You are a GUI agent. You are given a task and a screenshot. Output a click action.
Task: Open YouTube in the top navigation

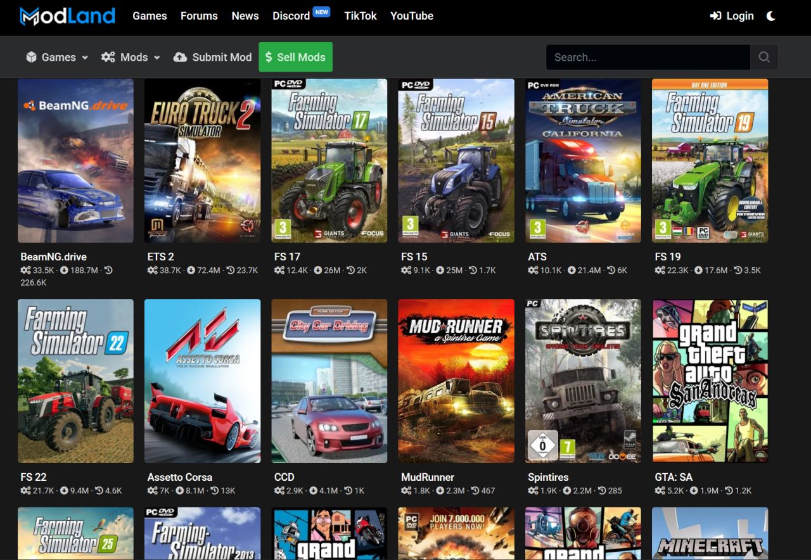(x=412, y=16)
